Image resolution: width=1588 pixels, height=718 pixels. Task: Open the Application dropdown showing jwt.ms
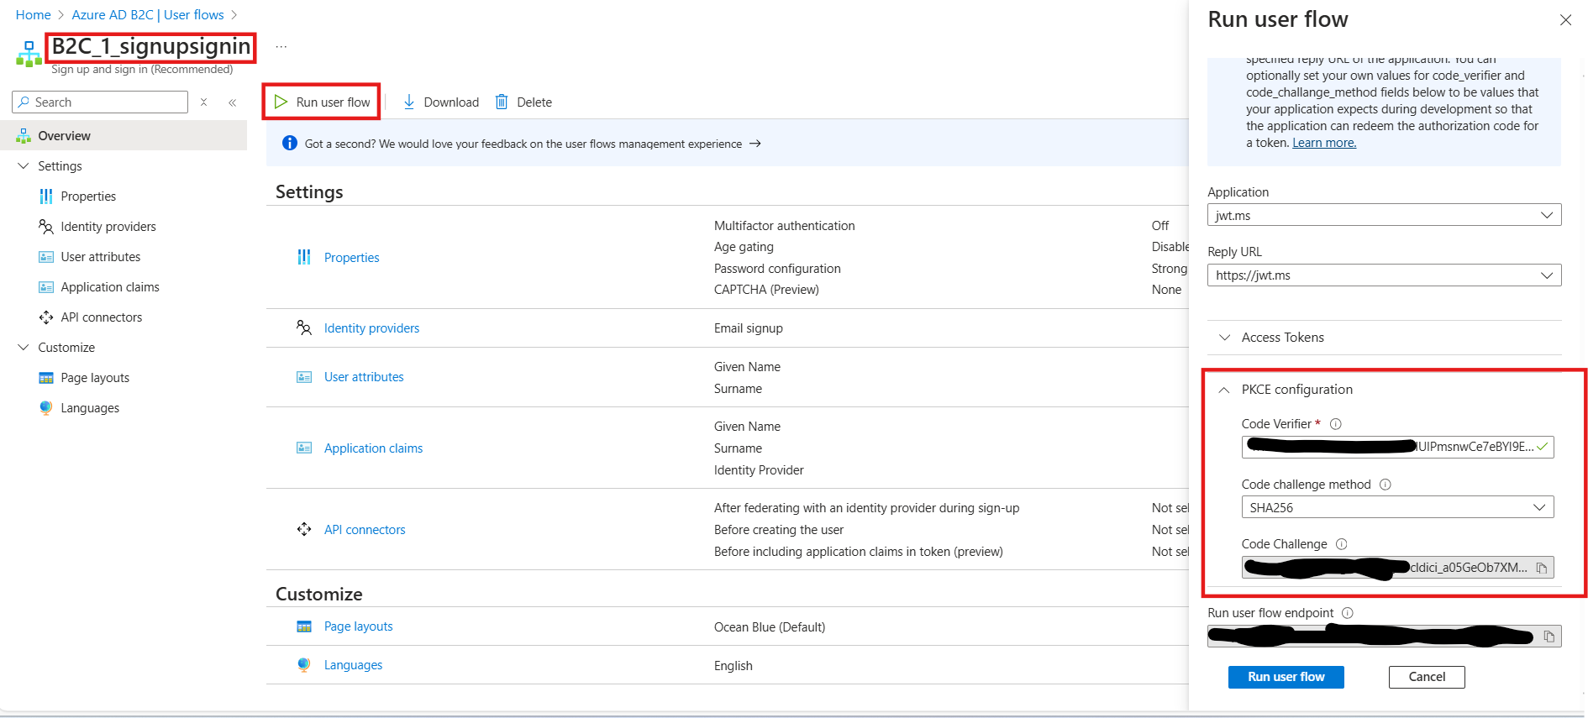pyautogui.click(x=1384, y=215)
